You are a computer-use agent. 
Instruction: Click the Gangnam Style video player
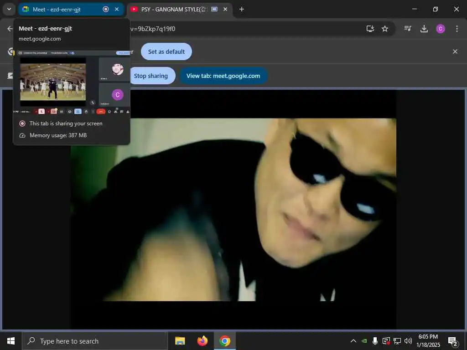click(x=233, y=210)
